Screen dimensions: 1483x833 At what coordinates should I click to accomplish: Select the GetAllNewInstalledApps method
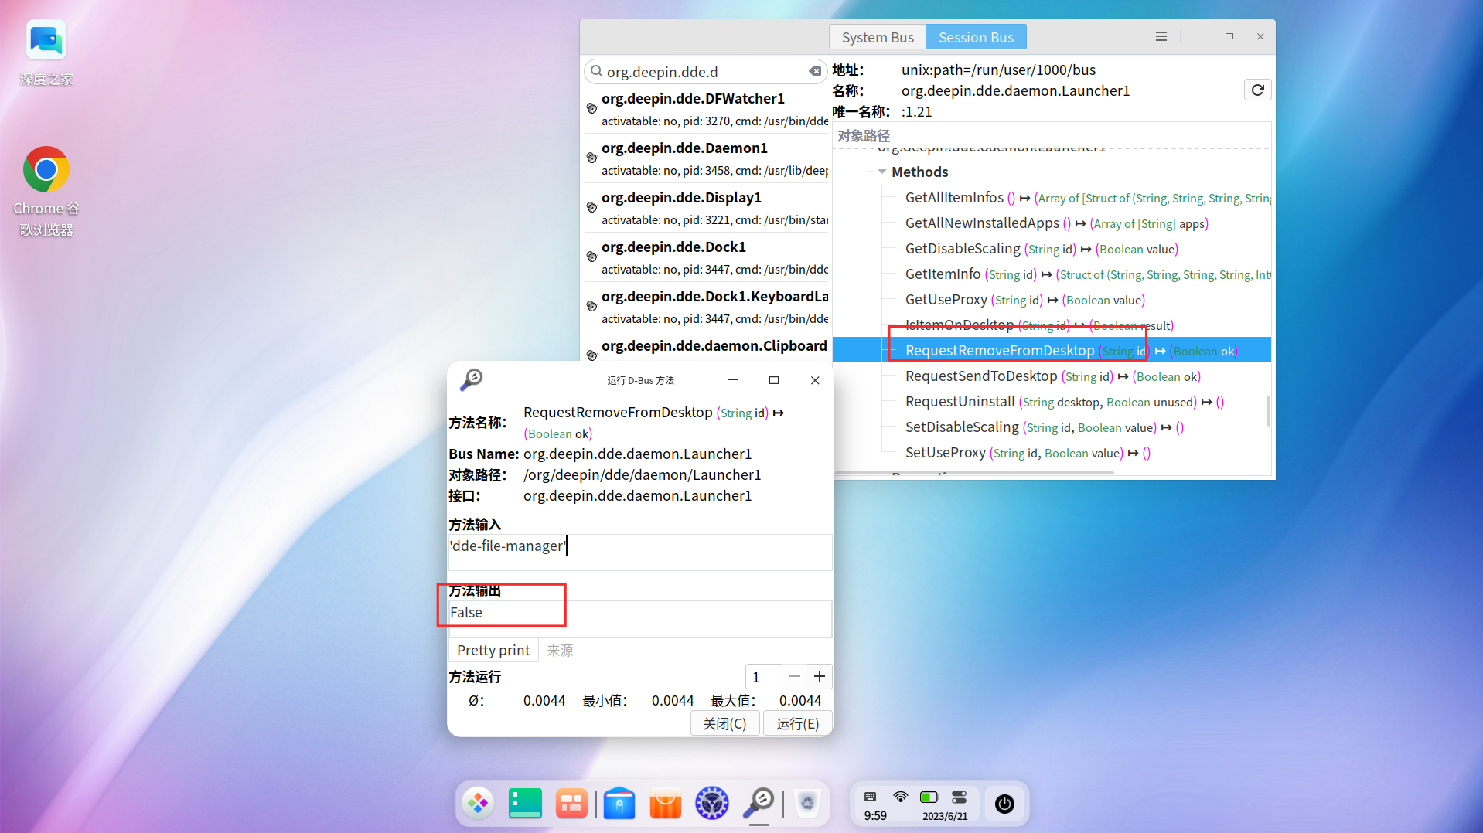pos(984,223)
